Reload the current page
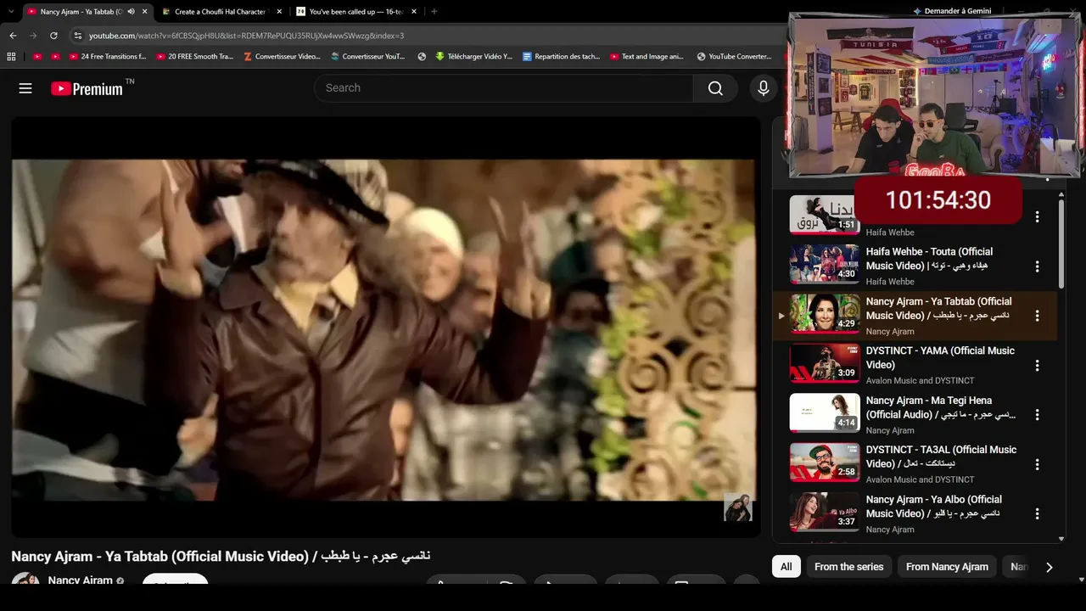The image size is (1086, 611). point(53,36)
